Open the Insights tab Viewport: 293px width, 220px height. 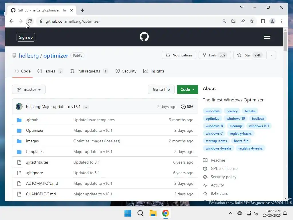(154, 71)
